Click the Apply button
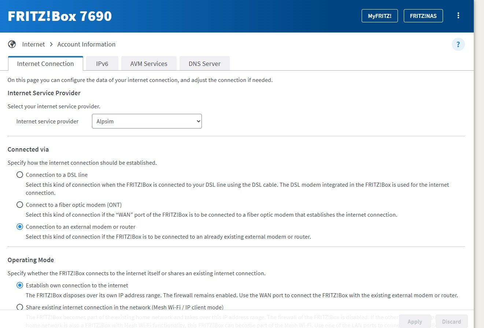 [x=415, y=321]
